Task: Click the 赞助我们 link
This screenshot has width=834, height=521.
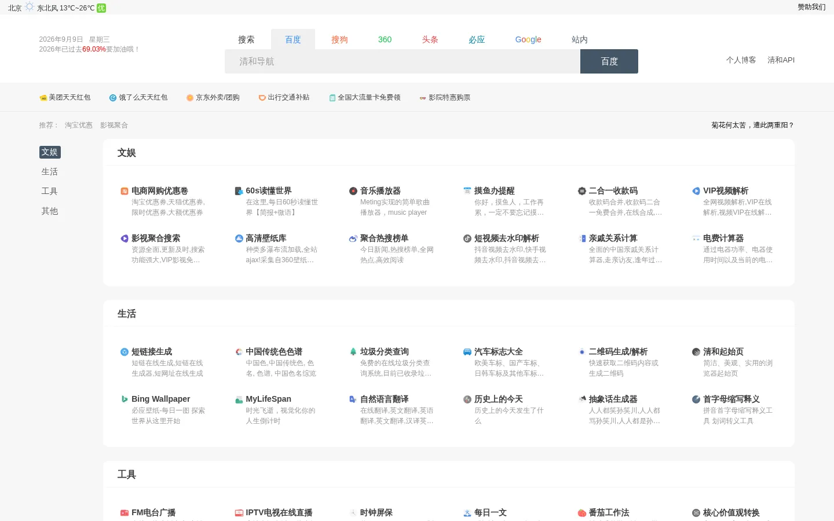Action: [811, 7]
